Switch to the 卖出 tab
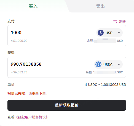134x126 pixels. point(100,6)
